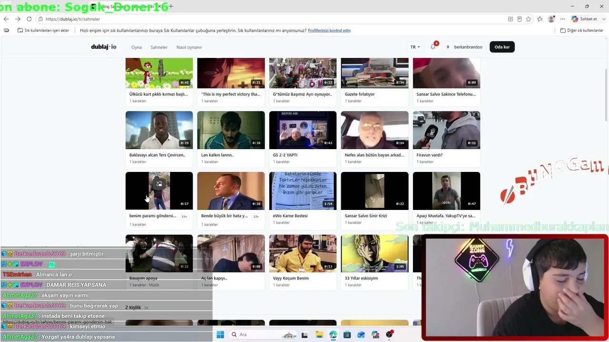Open Task View from the taskbar
609x342 pixels.
pos(304,334)
